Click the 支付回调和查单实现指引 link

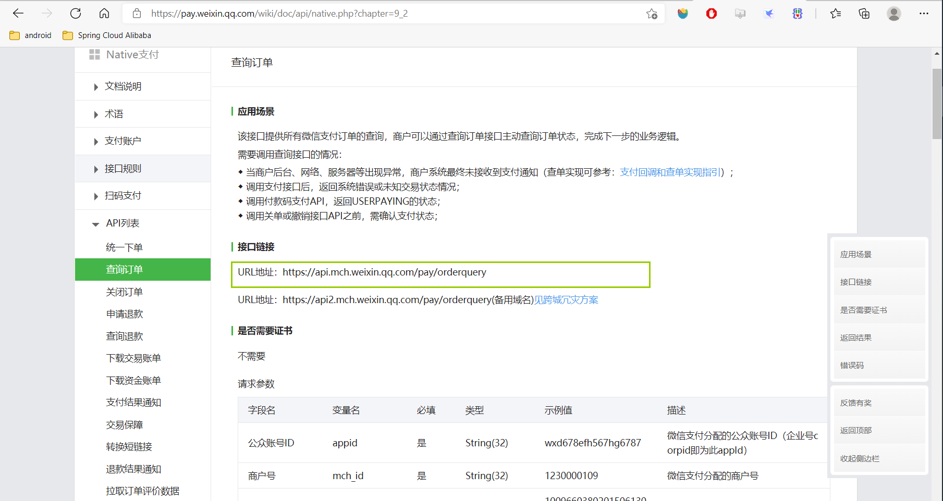(670, 171)
